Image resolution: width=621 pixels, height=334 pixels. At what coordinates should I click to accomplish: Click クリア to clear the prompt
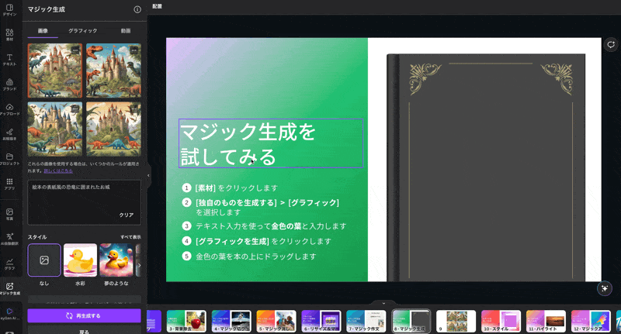coord(127,215)
